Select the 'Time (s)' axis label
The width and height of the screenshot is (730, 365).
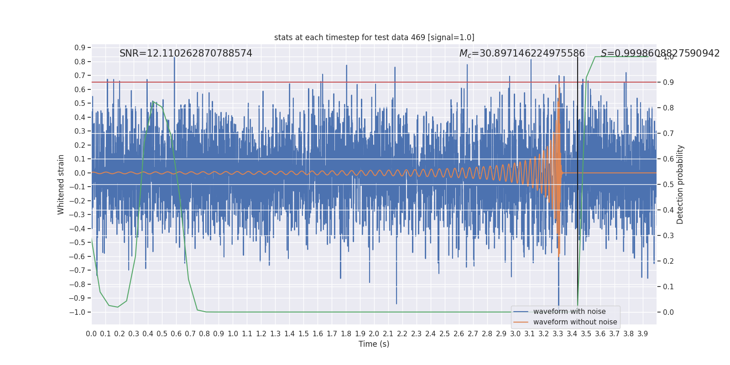point(374,344)
